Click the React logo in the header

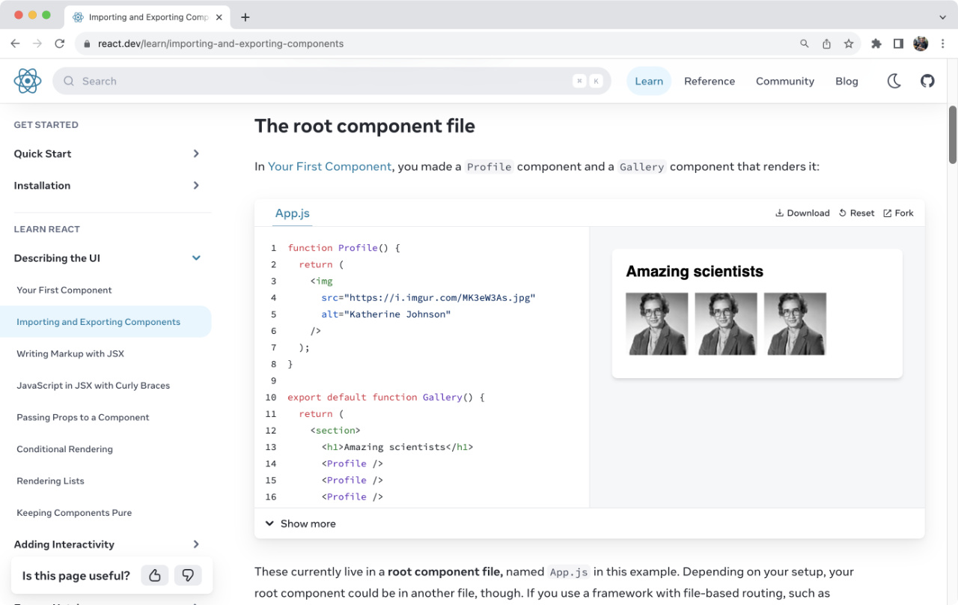(28, 80)
